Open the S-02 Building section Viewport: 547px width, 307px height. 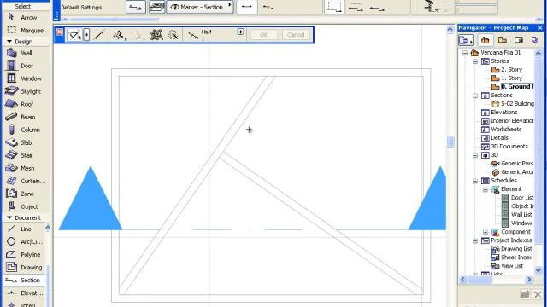click(512, 103)
